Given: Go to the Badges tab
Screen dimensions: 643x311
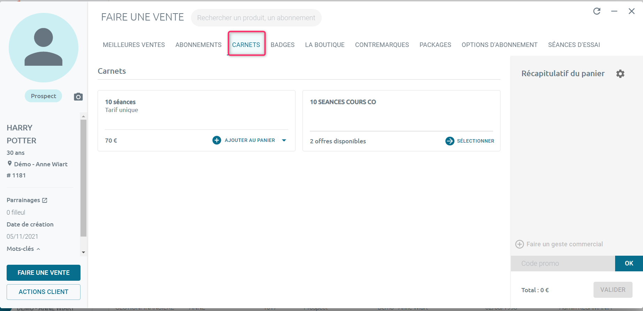Looking at the screenshot, I should 283,45.
